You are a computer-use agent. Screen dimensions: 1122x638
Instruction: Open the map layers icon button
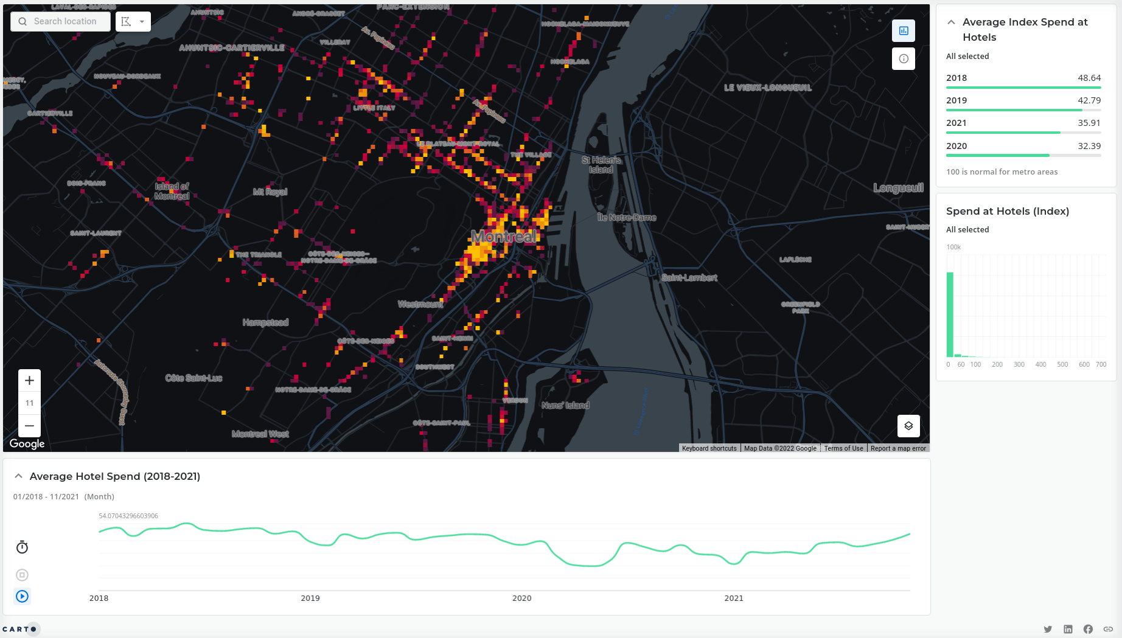908,426
